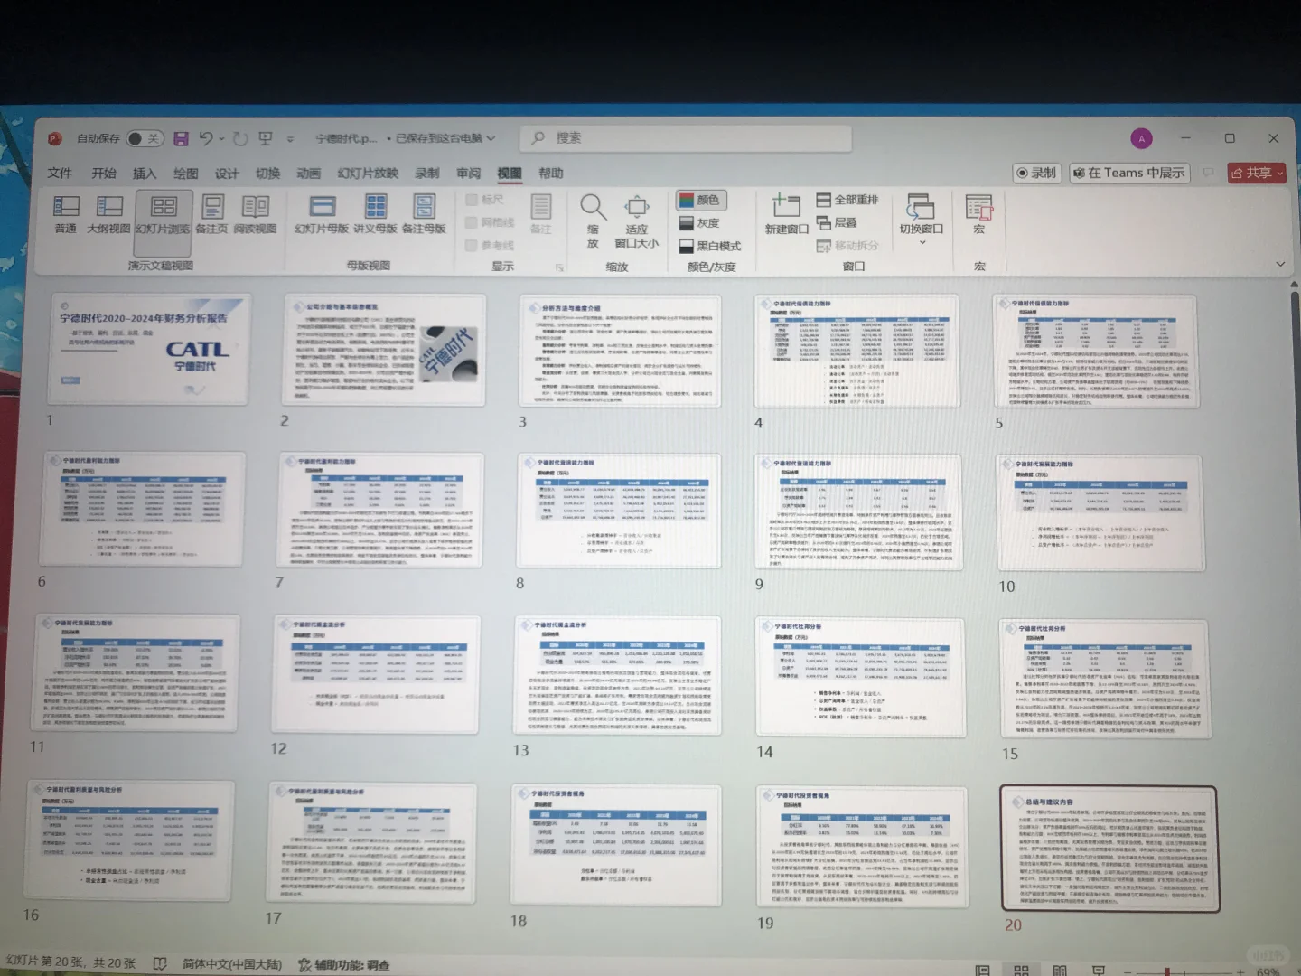This screenshot has height=976, width=1301.
Task: Select slide 1 title thumbnail
Action: tap(148, 349)
